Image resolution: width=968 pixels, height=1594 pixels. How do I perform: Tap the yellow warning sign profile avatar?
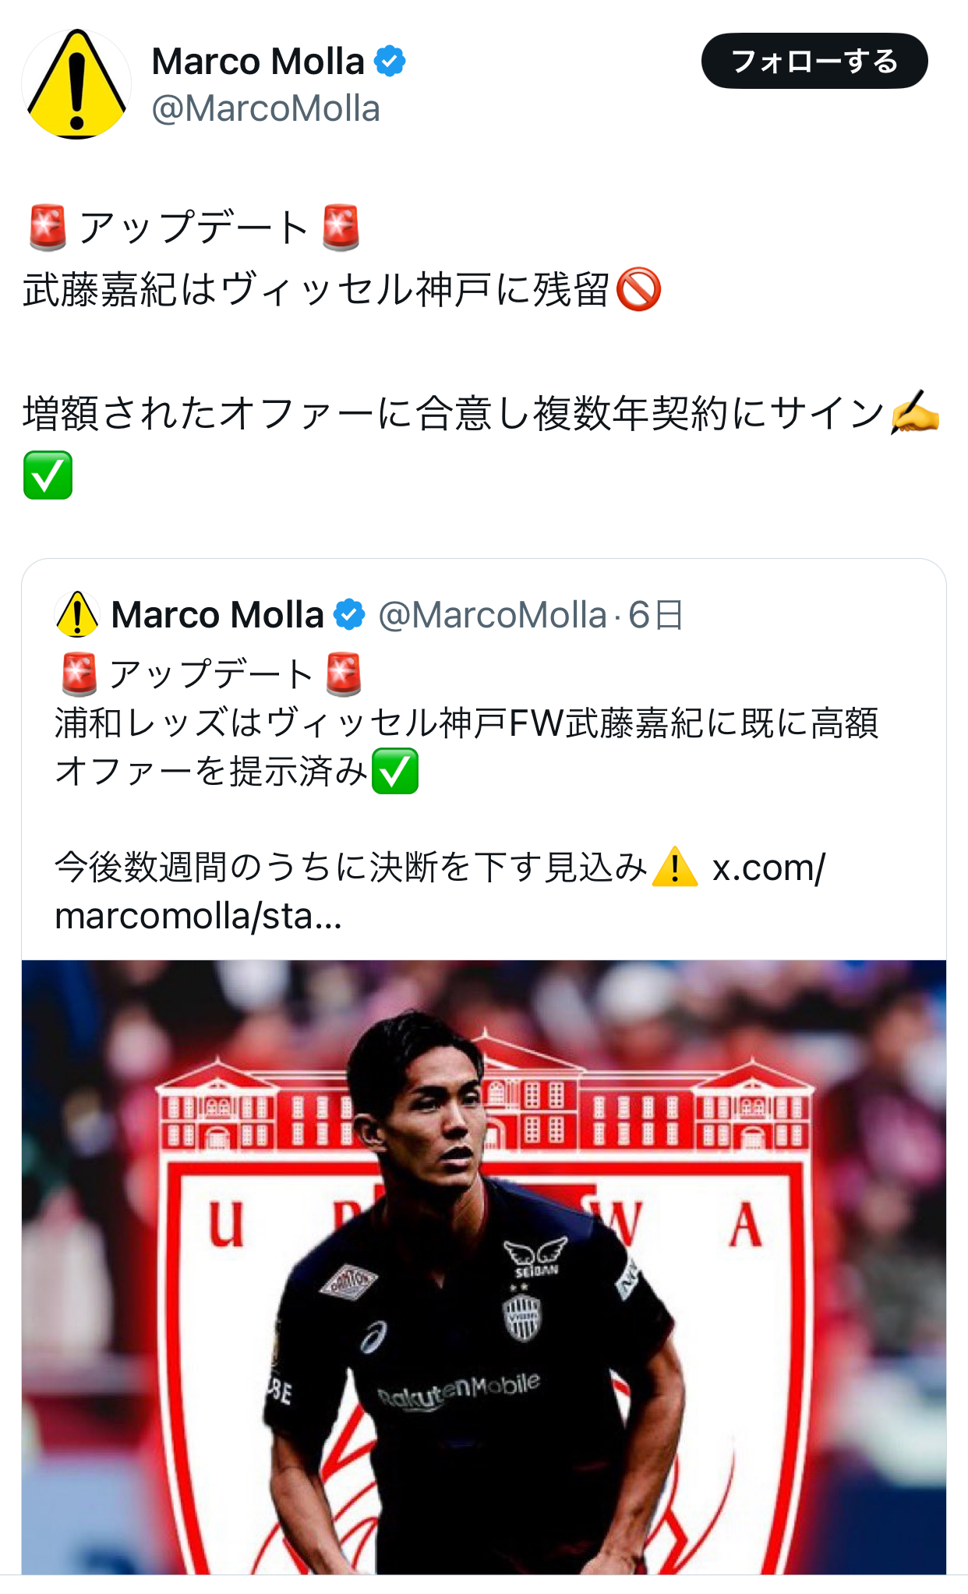[76, 84]
